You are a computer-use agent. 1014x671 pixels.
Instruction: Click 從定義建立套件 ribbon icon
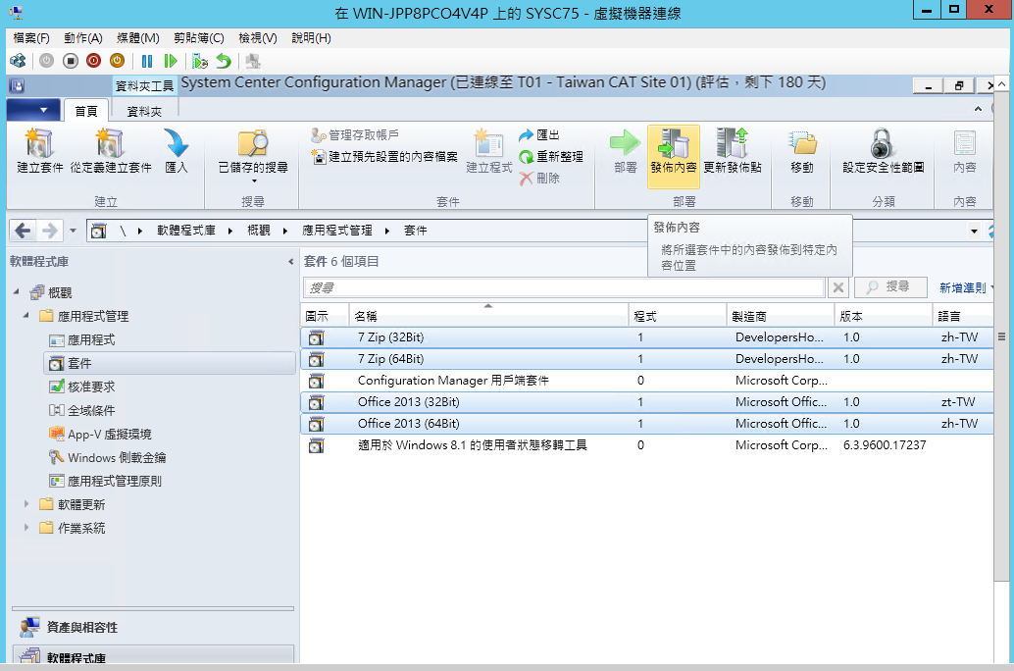tap(110, 143)
